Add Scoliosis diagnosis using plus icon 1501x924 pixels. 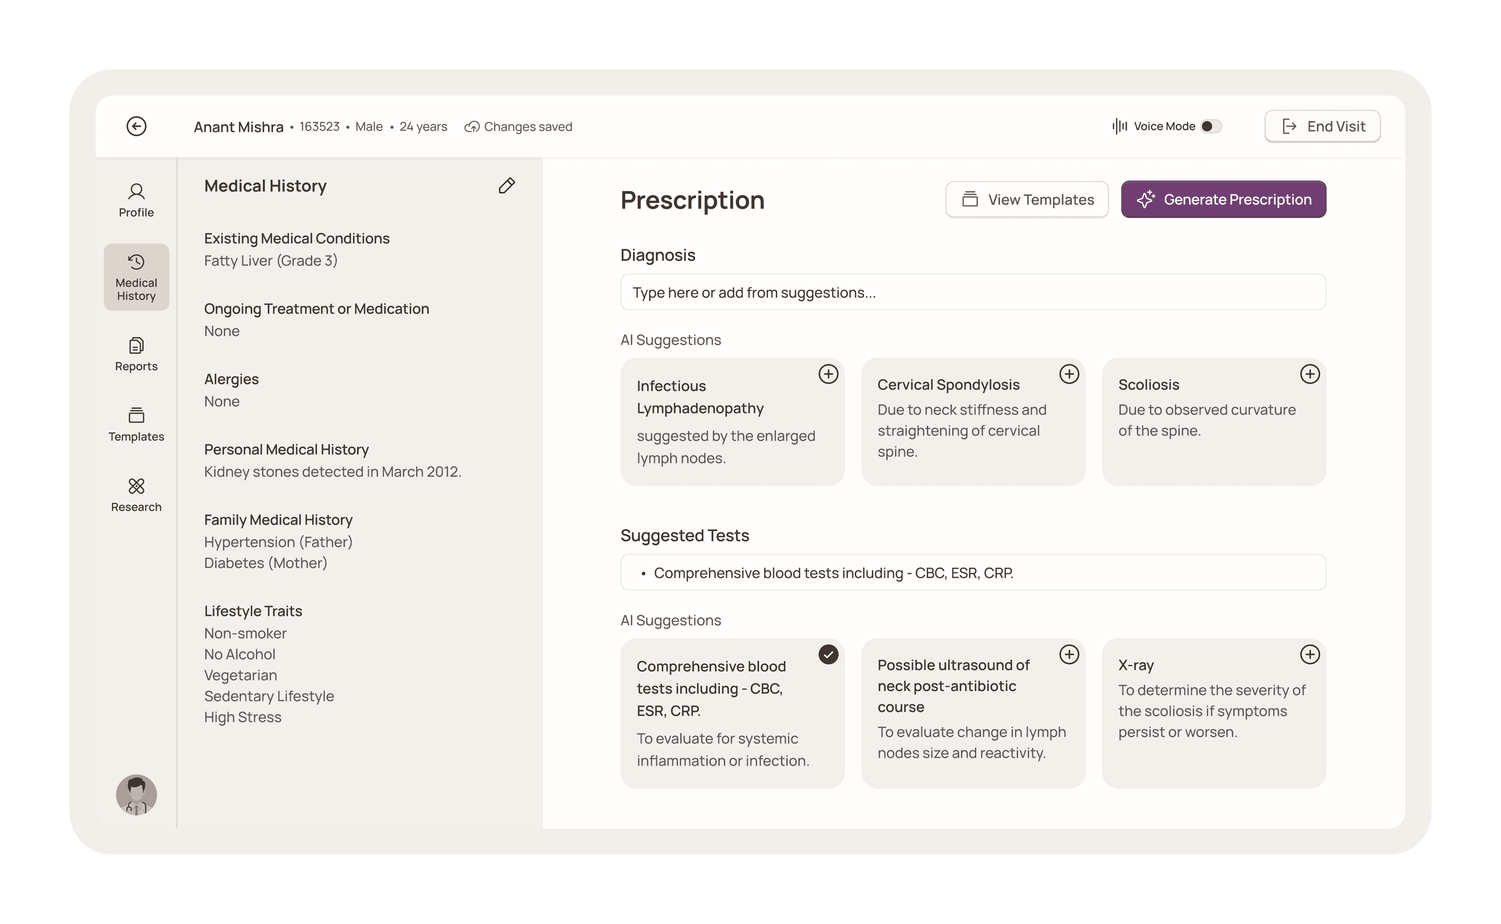pos(1310,374)
